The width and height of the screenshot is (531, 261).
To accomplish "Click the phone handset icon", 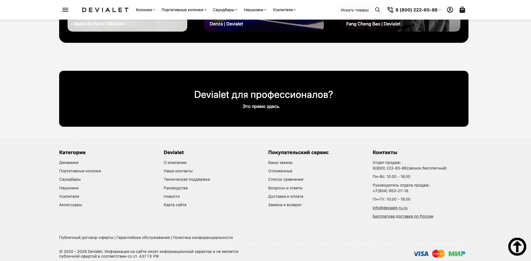I will pyautogui.click(x=390, y=10).
